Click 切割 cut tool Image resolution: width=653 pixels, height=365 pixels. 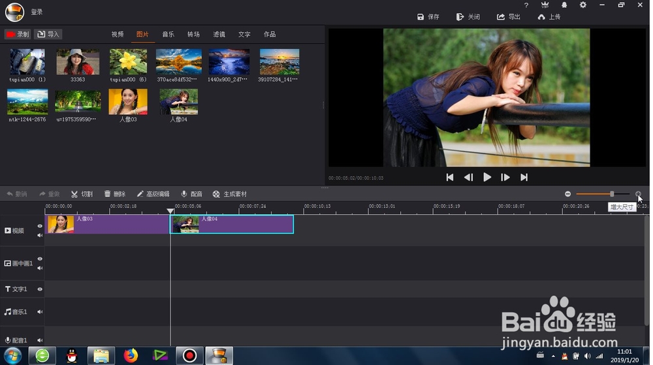tap(82, 194)
